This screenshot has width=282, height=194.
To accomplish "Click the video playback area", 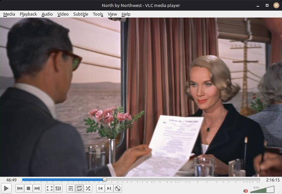I will click(141, 97).
